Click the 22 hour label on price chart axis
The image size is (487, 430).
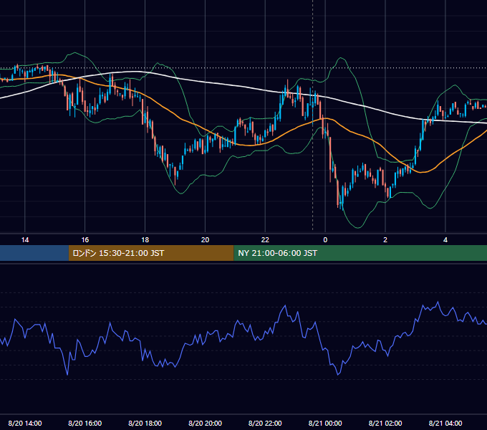tap(265, 240)
